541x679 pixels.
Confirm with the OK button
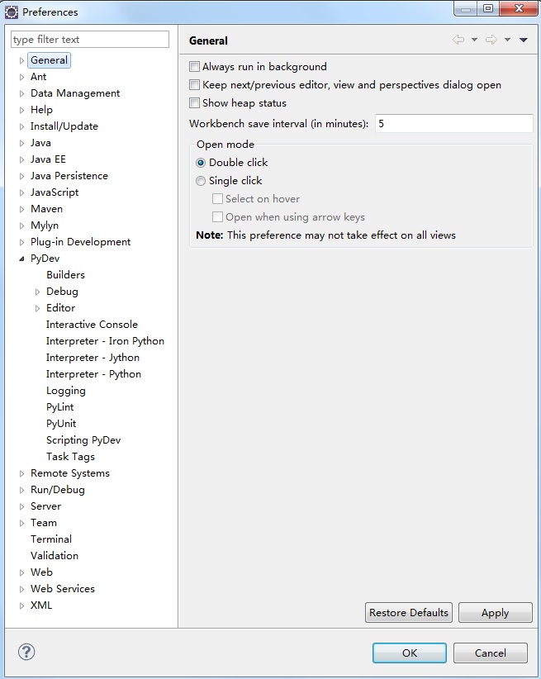(x=410, y=653)
